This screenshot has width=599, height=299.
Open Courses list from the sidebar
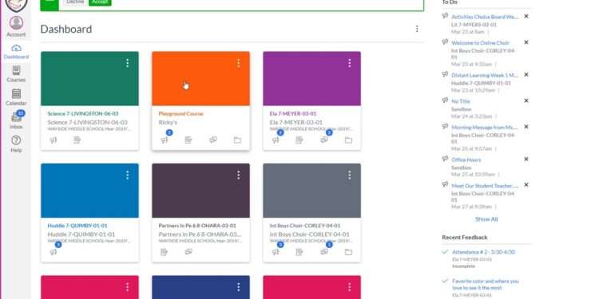[x=16, y=74]
